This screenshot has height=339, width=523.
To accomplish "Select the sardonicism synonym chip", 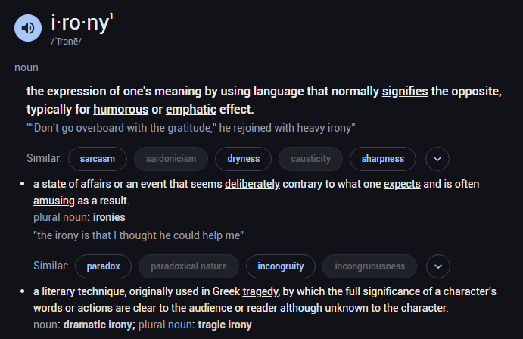I will point(171,159).
